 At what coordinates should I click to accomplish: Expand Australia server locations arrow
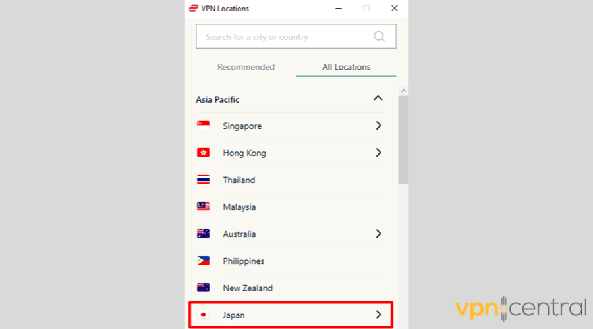(x=378, y=234)
